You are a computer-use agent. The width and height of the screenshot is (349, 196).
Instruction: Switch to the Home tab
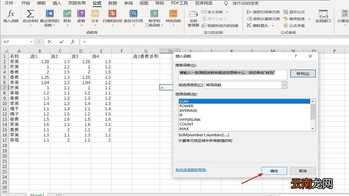click(26, 3)
